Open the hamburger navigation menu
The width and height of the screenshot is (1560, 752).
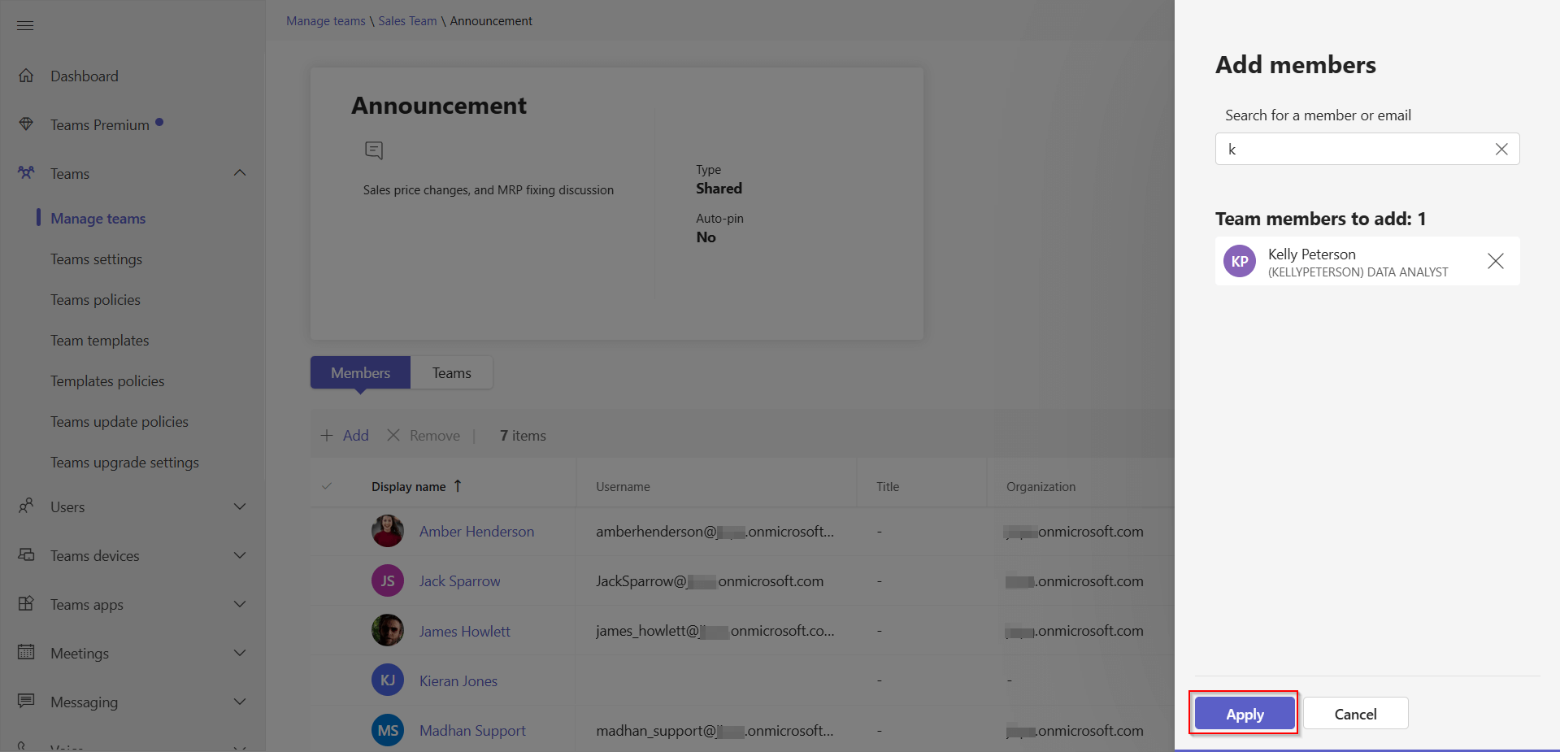[24, 25]
